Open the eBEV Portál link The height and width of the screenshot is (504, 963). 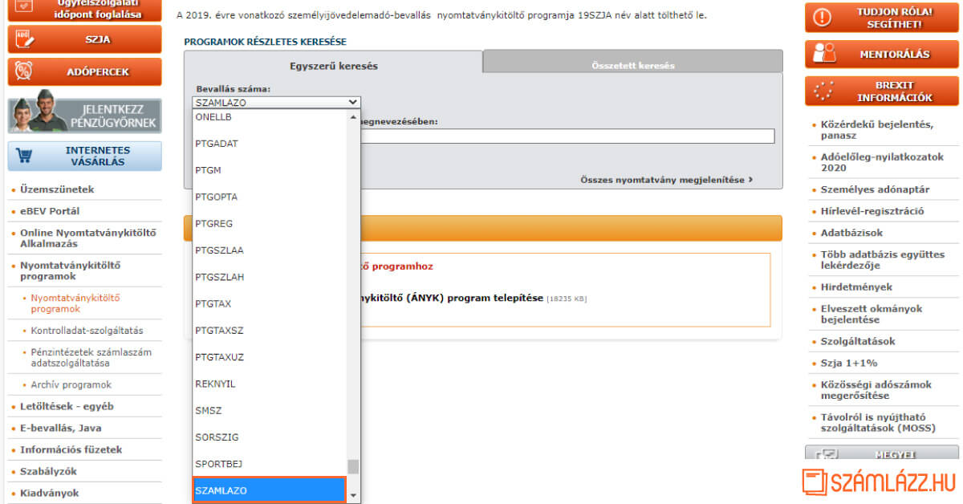pos(50,211)
